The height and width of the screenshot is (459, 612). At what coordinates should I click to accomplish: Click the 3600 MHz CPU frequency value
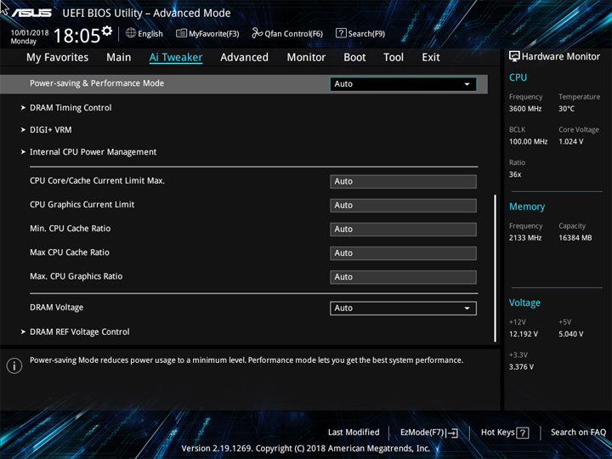tap(525, 109)
